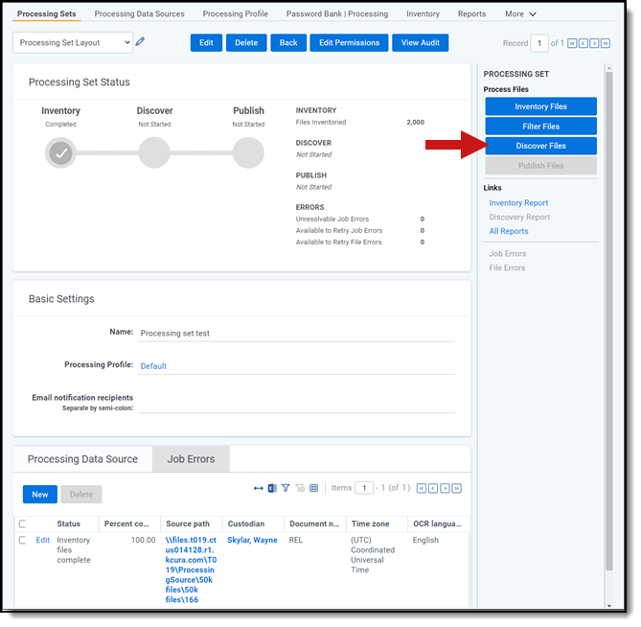Switch to the Job Errors tab
The width and height of the screenshot is (641, 627).
click(191, 459)
